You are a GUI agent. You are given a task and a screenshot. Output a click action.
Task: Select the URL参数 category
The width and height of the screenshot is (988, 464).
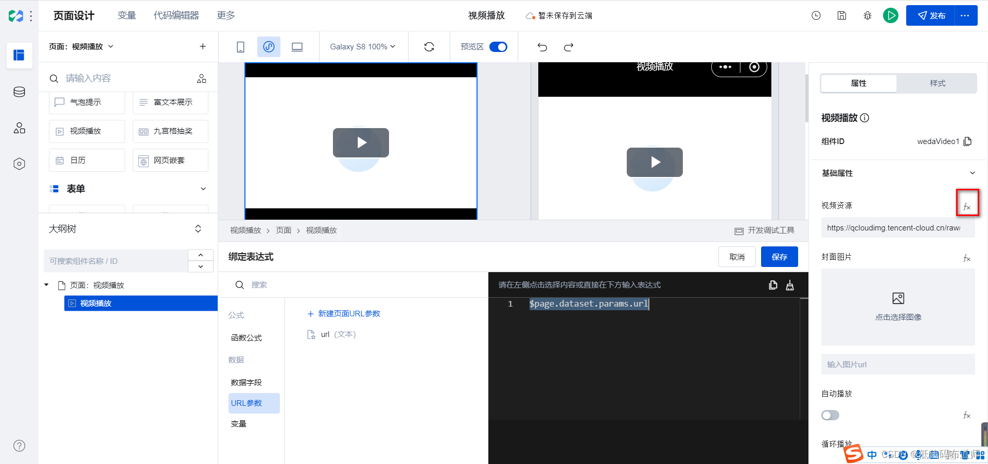coord(254,403)
